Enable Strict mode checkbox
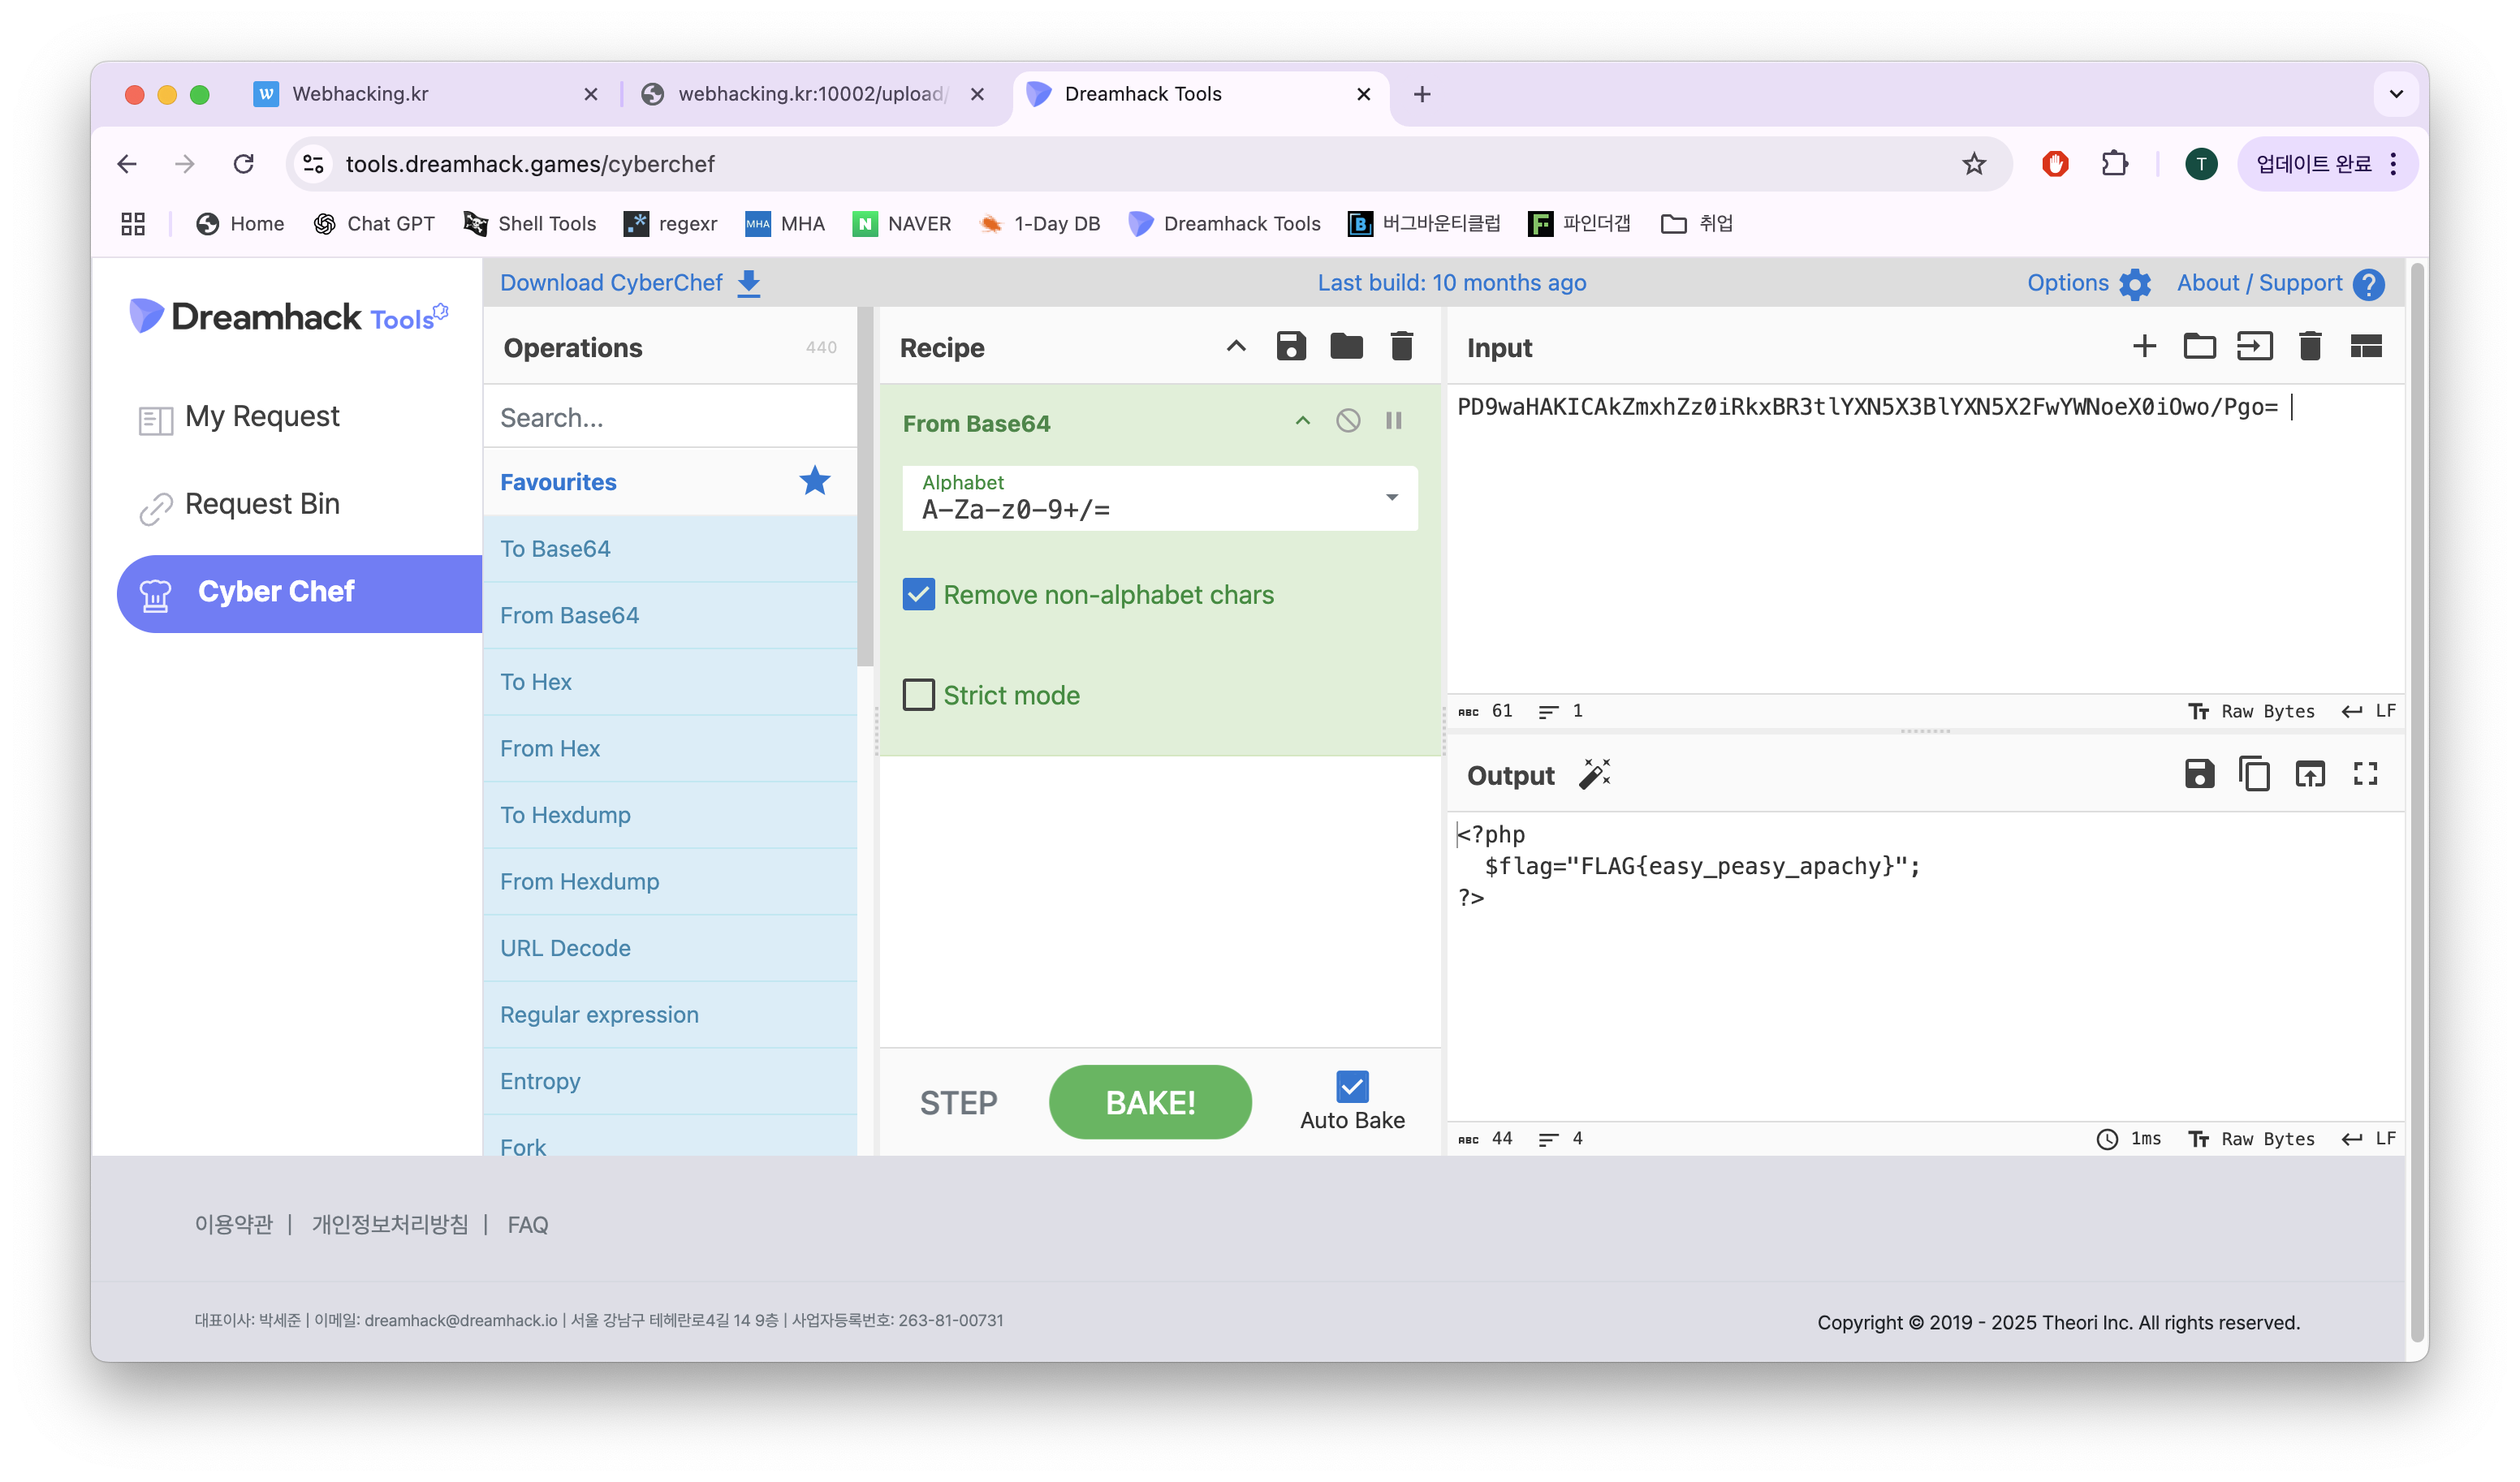 tap(918, 695)
